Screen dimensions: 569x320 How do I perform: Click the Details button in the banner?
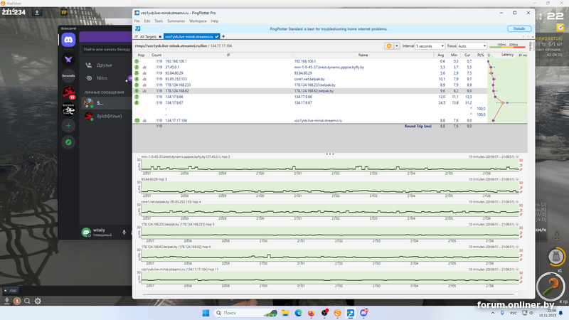(519, 28)
